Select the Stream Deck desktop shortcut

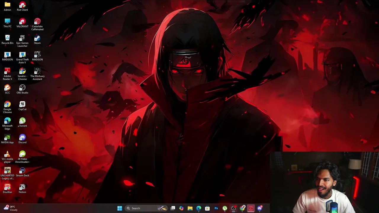(x=23, y=172)
